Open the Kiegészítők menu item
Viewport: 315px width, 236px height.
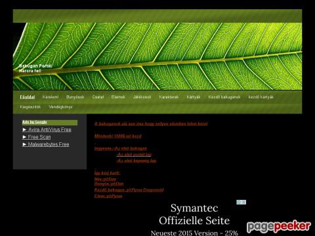tap(30, 107)
